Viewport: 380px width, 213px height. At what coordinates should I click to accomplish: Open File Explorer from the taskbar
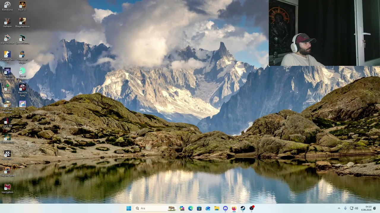point(217,208)
